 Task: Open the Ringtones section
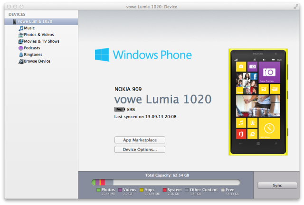(x=33, y=55)
